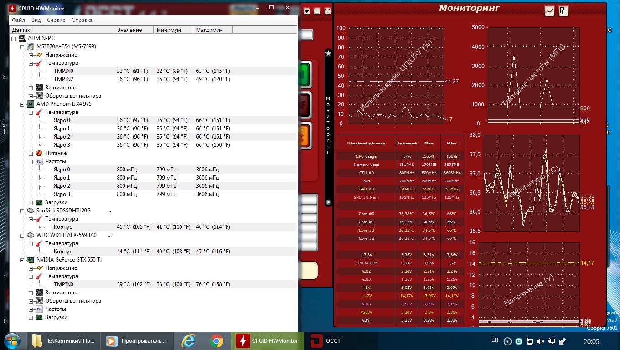
Task: Open the Справка menu
Action: pos(82,20)
